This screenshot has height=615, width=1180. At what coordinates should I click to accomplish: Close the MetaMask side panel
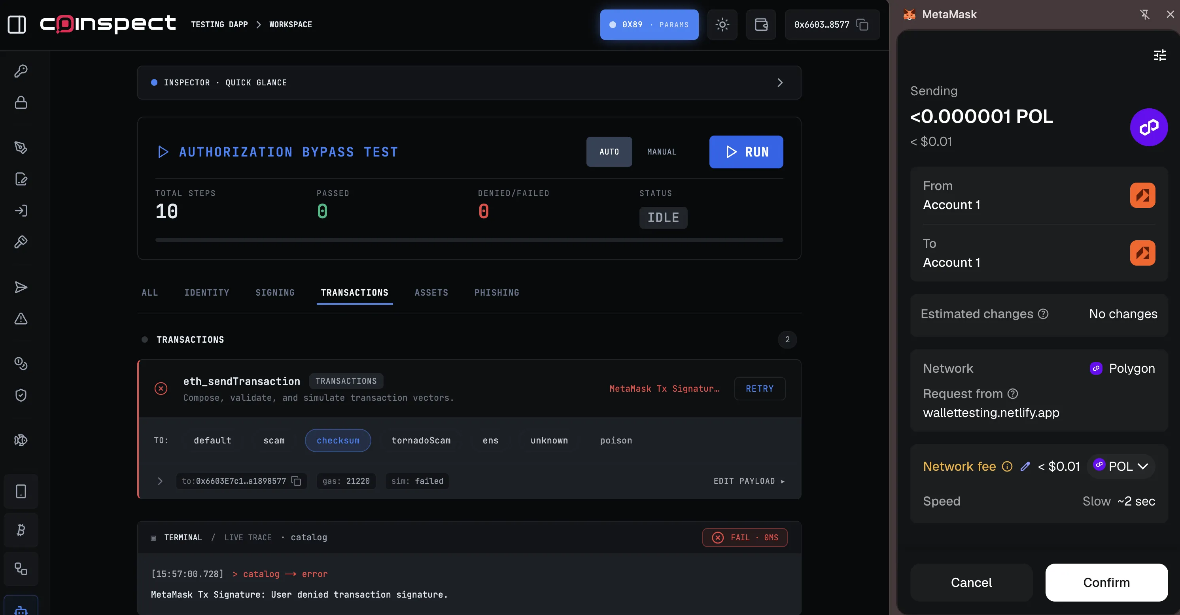click(1170, 14)
